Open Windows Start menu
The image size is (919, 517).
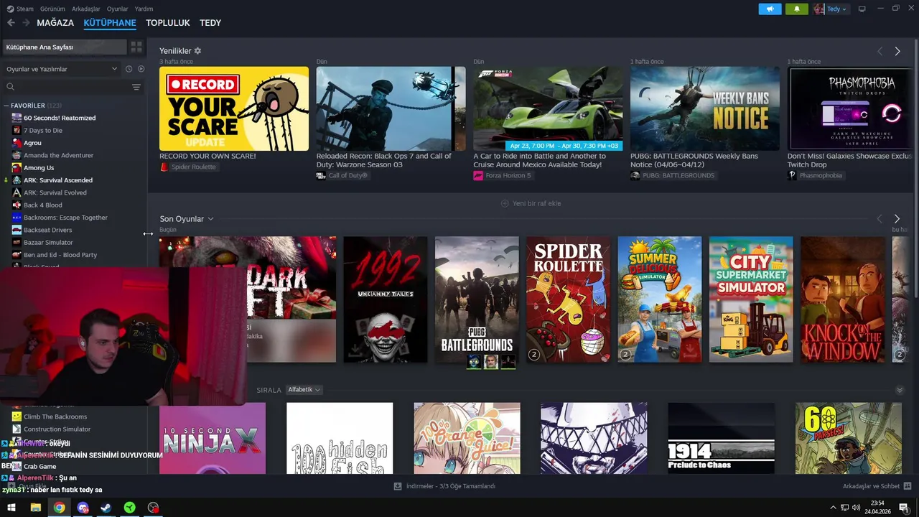pyautogui.click(x=11, y=508)
